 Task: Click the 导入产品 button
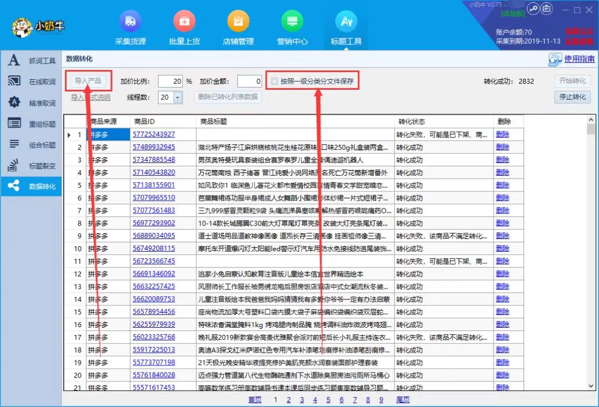pos(88,80)
